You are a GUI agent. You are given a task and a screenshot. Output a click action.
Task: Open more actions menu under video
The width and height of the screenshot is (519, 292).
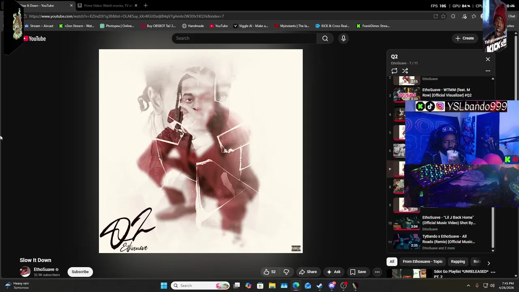tap(377, 272)
